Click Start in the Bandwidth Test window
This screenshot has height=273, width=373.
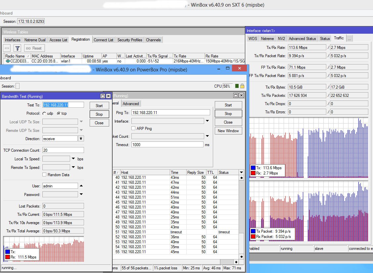[99, 106]
